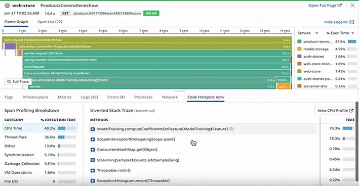Open the Code Hotspots tab

coord(206,97)
